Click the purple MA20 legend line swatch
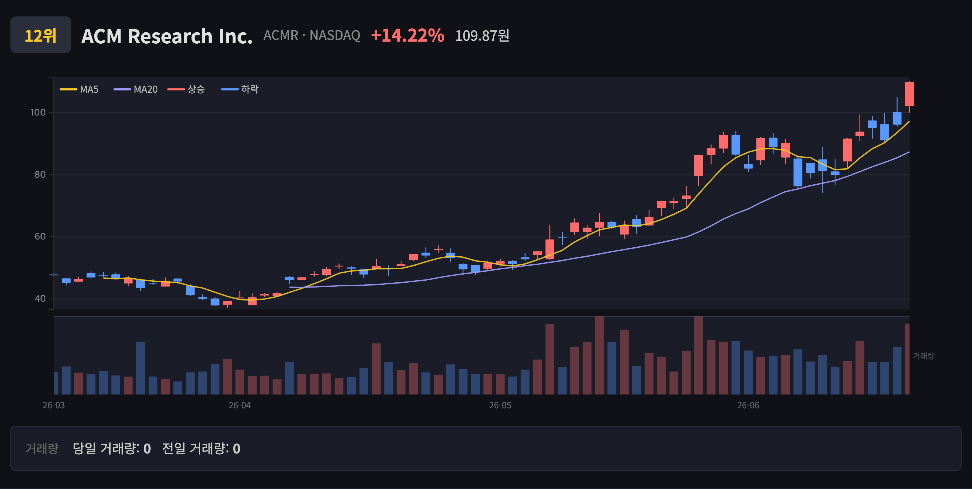The width and height of the screenshot is (972, 489). click(x=122, y=89)
